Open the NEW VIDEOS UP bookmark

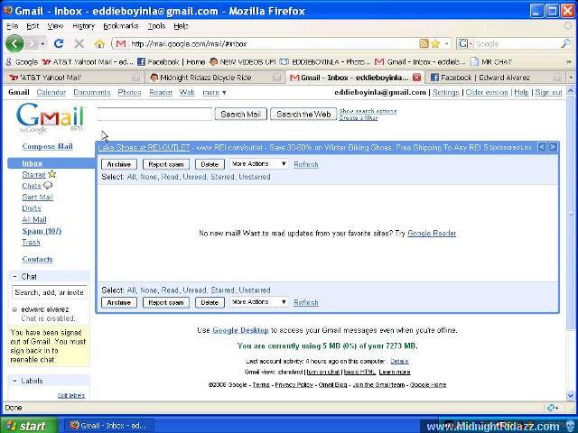pyautogui.click(x=242, y=62)
